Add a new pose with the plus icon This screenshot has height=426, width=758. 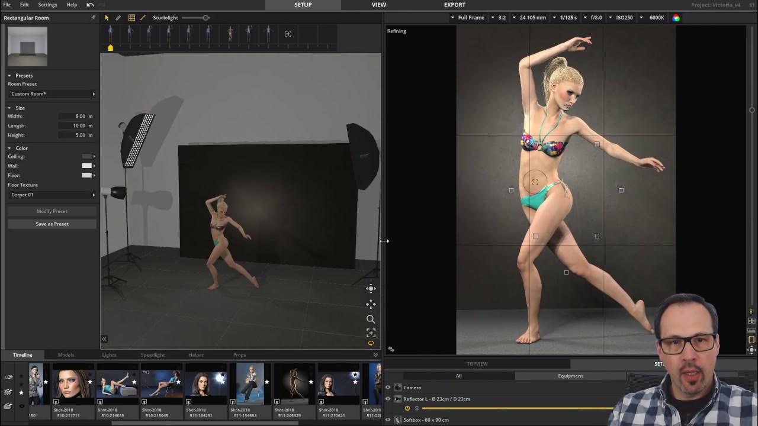[288, 34]
